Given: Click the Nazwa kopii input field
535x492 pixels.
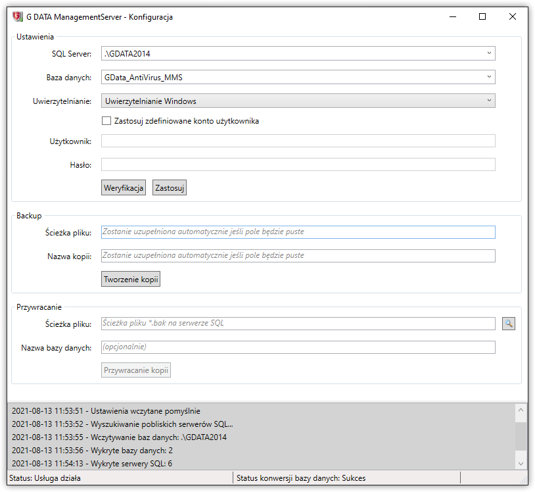Looking at the screenshot, I should pyautogui.click(x=298, y=256).
